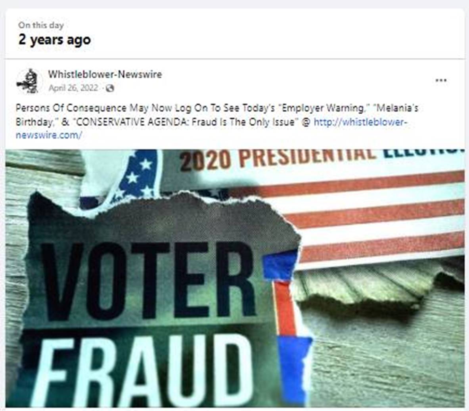Open the April 26, 2022 timestamp
This screenshot has height=411, width=469.
point(73,88)
